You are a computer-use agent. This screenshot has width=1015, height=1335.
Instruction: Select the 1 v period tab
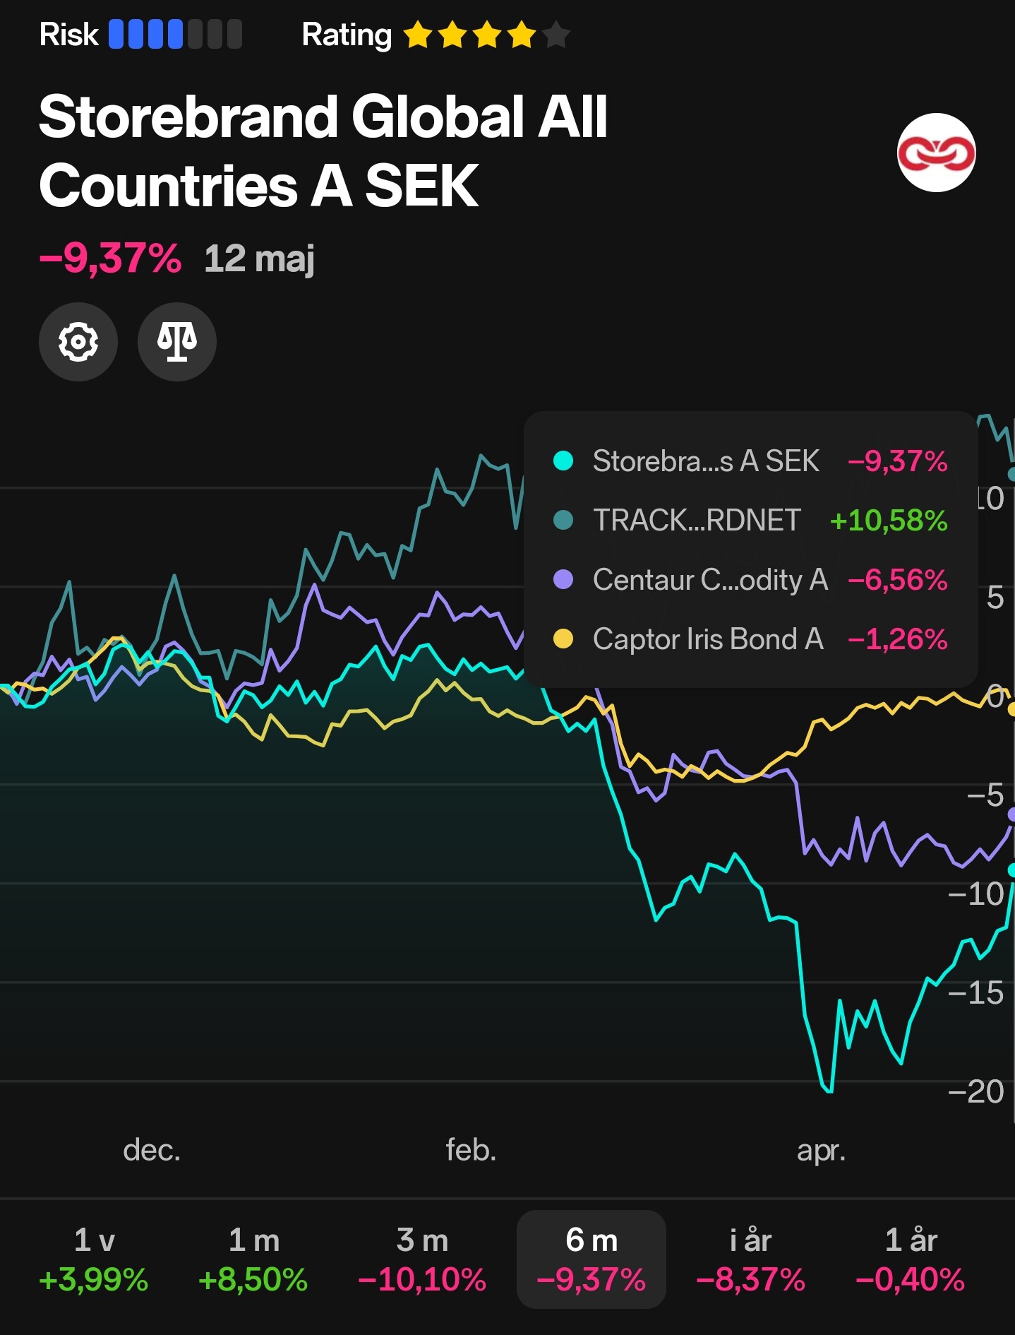pyautogui.click(x=94, y=1259)
